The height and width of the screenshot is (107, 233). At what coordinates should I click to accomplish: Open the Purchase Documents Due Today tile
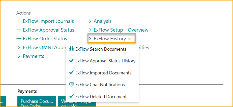click(37, 101)
